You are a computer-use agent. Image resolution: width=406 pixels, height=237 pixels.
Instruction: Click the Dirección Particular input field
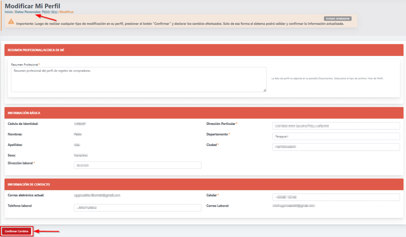click(x=336, y=126)
